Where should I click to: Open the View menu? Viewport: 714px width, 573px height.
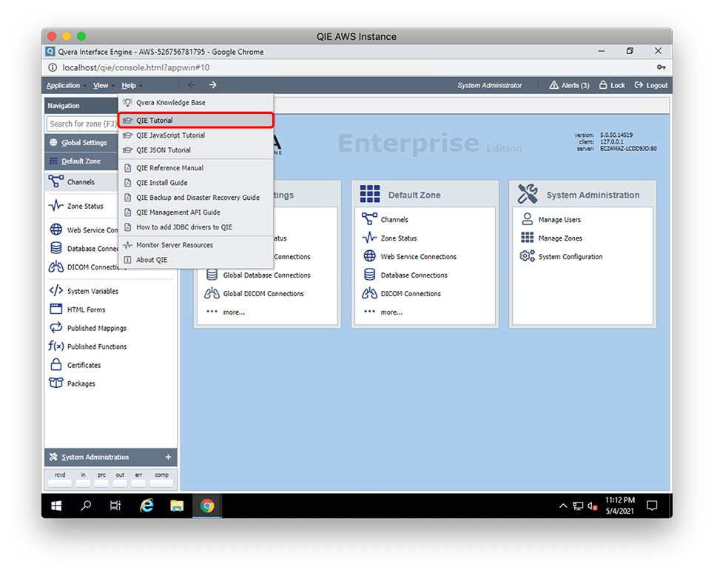[x=104, y=86]
